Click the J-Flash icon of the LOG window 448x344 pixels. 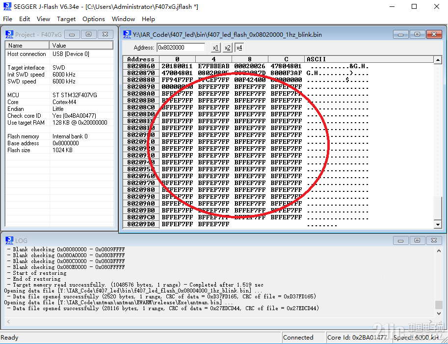[9, 240]
